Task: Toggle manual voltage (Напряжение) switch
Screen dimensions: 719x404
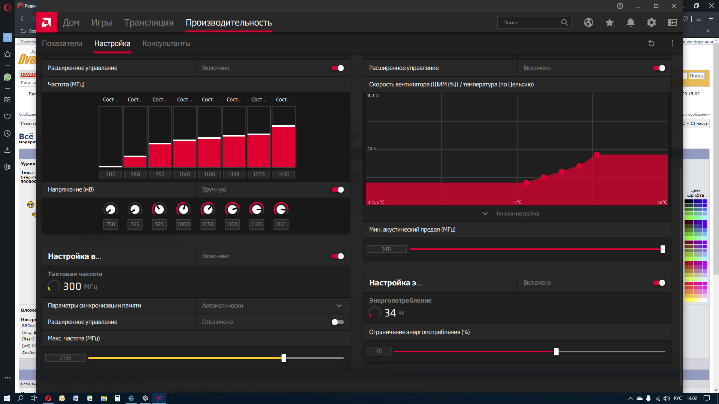Action: click(337, 190)
